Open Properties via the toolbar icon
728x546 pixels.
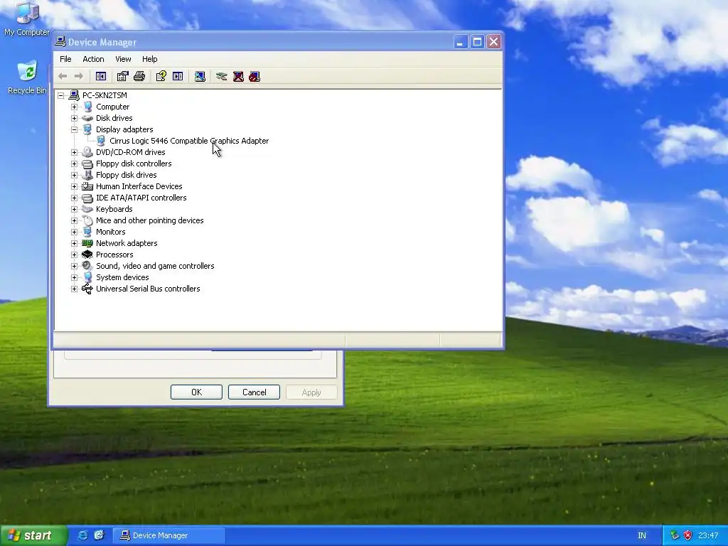pyautogui.click(x=122, y=76)
